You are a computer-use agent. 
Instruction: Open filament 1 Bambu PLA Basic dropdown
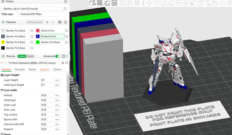[17, 31]
